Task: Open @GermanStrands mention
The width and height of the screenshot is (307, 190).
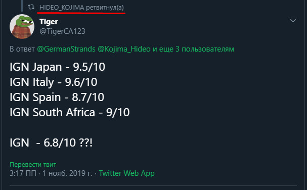Action: click(x=66, y=49)
